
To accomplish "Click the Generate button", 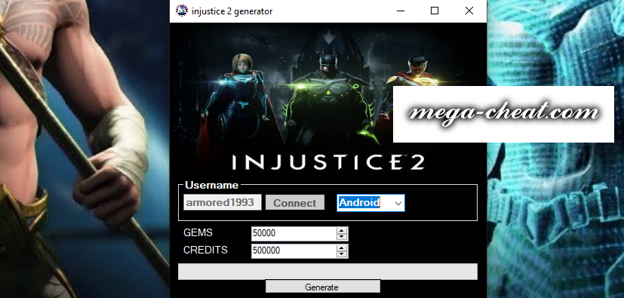I will pos(322,287).
